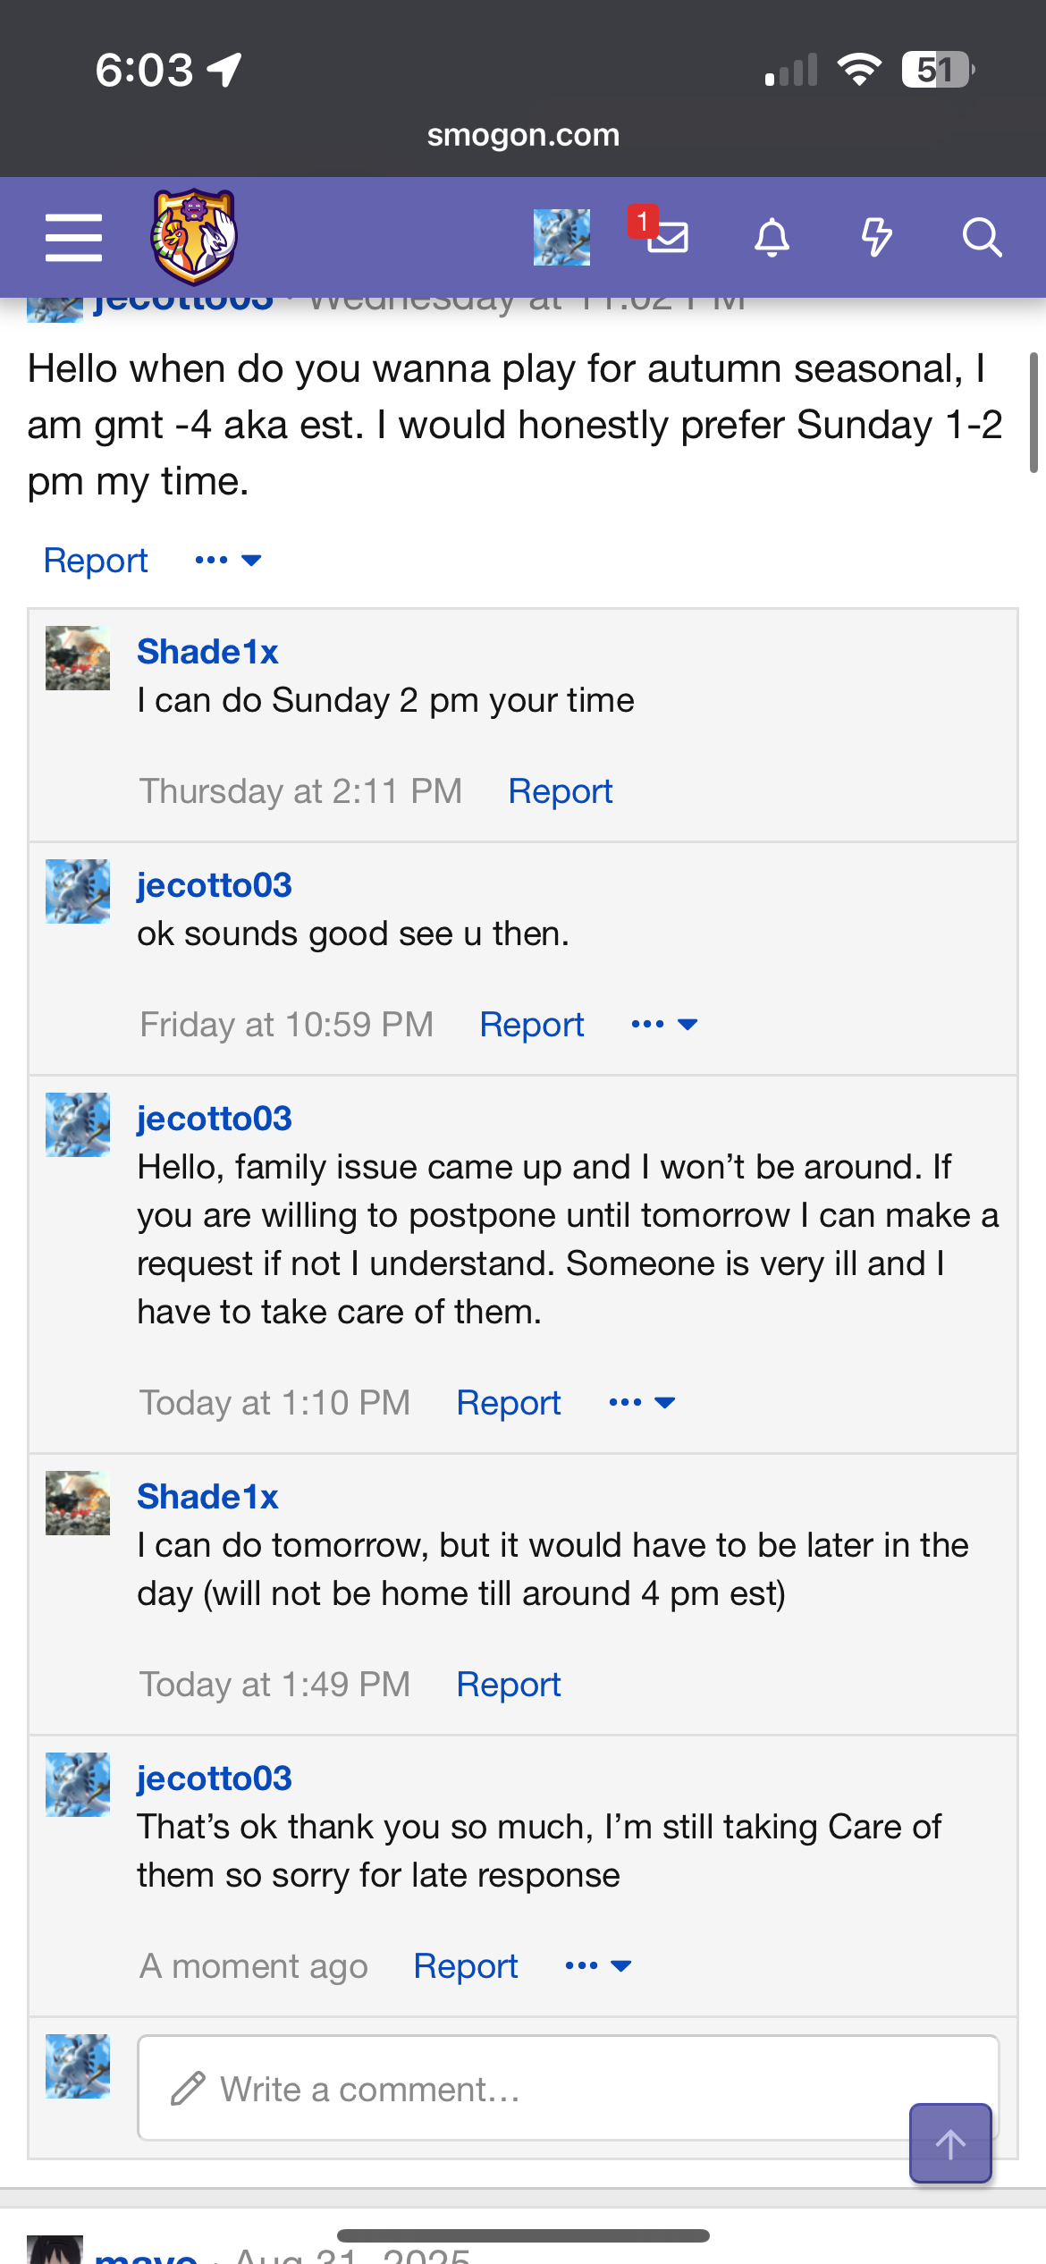Expand options on 'ok sounds good' comment
Viewport: 1046px width, 2264px height.
(664, 1025)
